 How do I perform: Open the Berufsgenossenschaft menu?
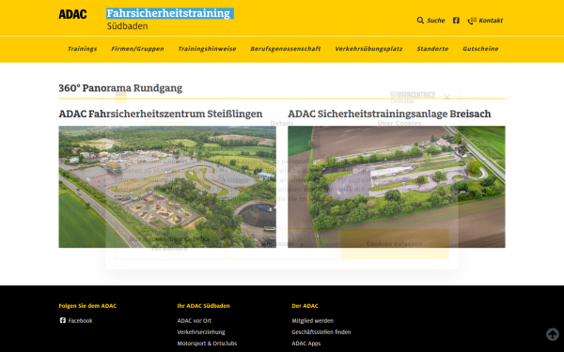pos(286,49)
